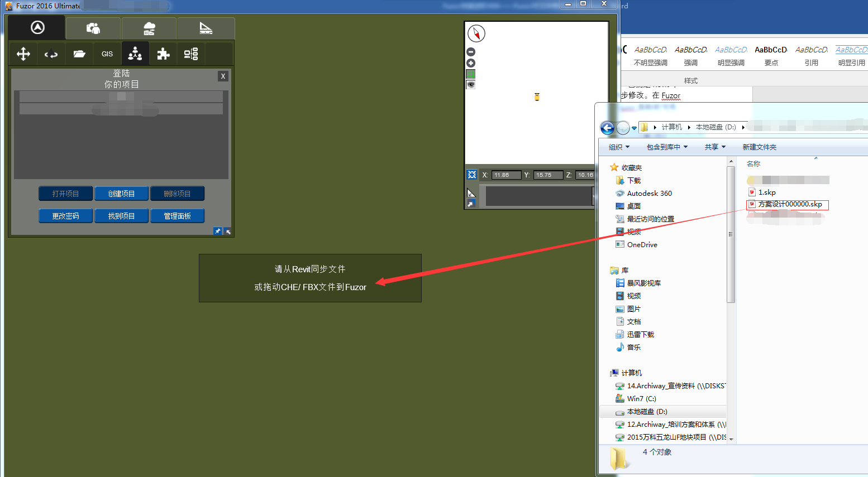
Task: Select 音乐 library in sidebar
Action: point(633,347)
